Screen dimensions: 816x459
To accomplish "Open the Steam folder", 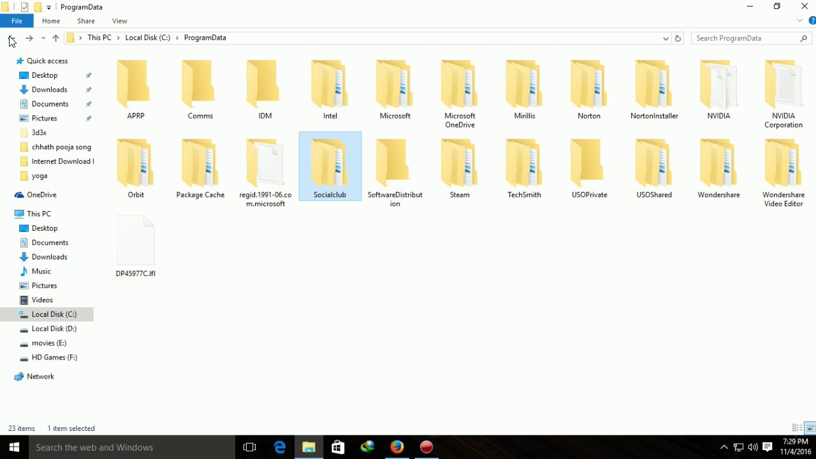I will click(x=460, y=169).
